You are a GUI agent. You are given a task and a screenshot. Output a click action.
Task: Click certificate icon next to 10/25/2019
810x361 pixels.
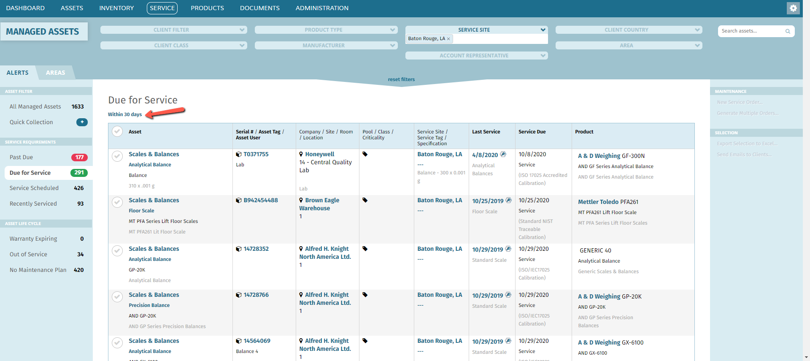508,201
